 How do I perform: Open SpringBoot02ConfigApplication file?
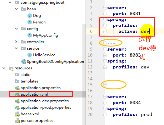55,62
